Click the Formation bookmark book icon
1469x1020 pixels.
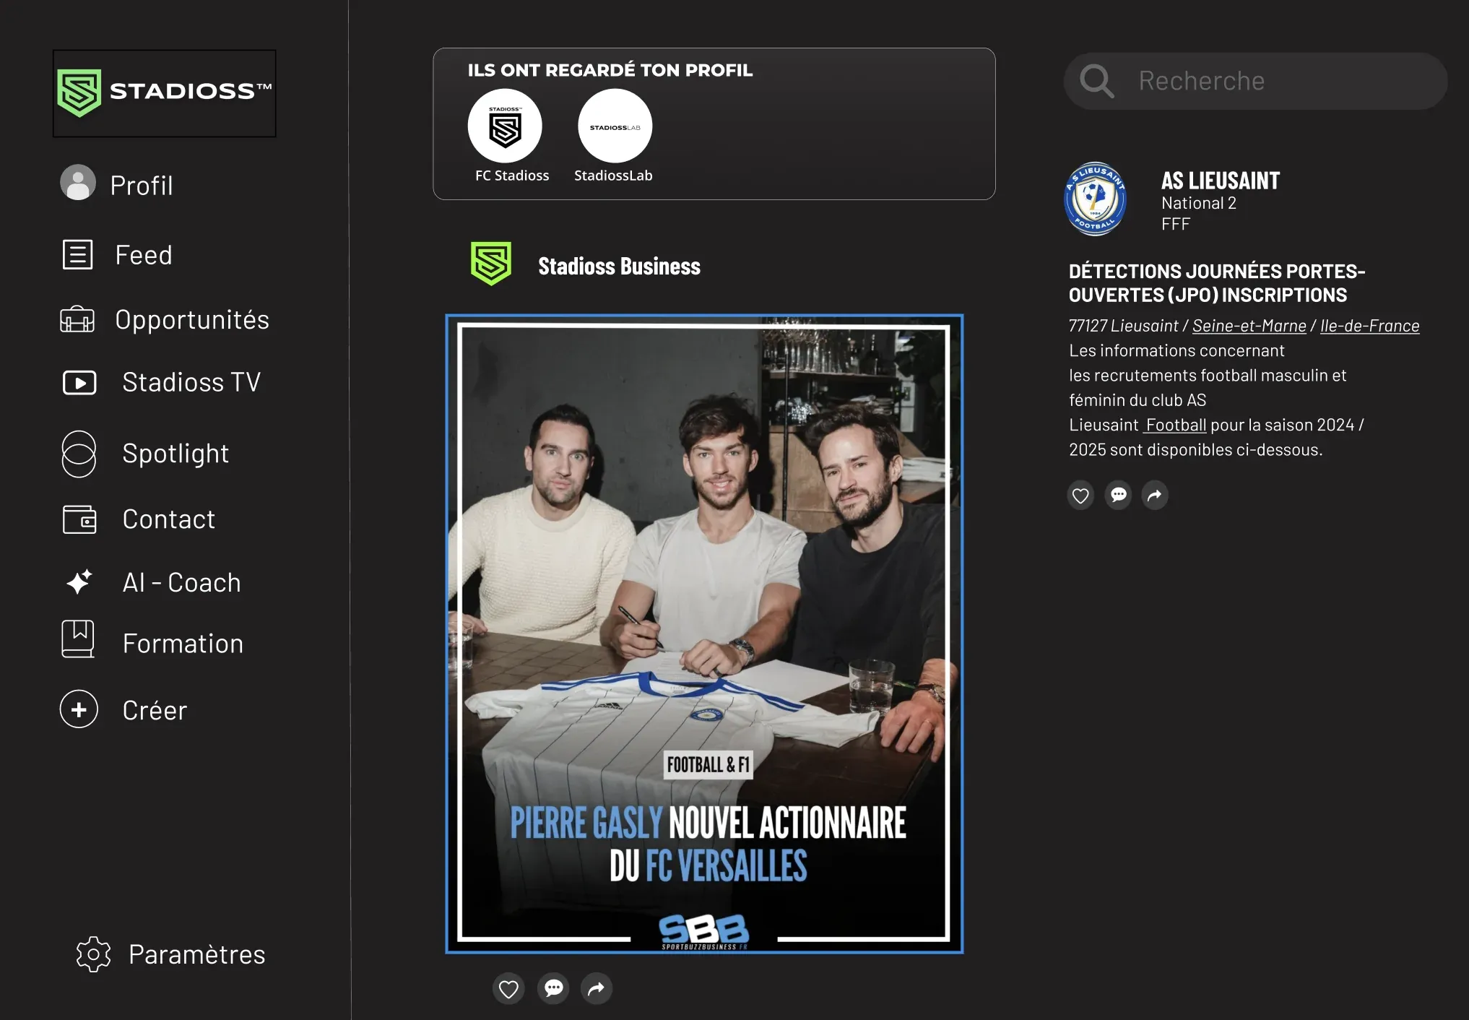(x=78, y=639)
